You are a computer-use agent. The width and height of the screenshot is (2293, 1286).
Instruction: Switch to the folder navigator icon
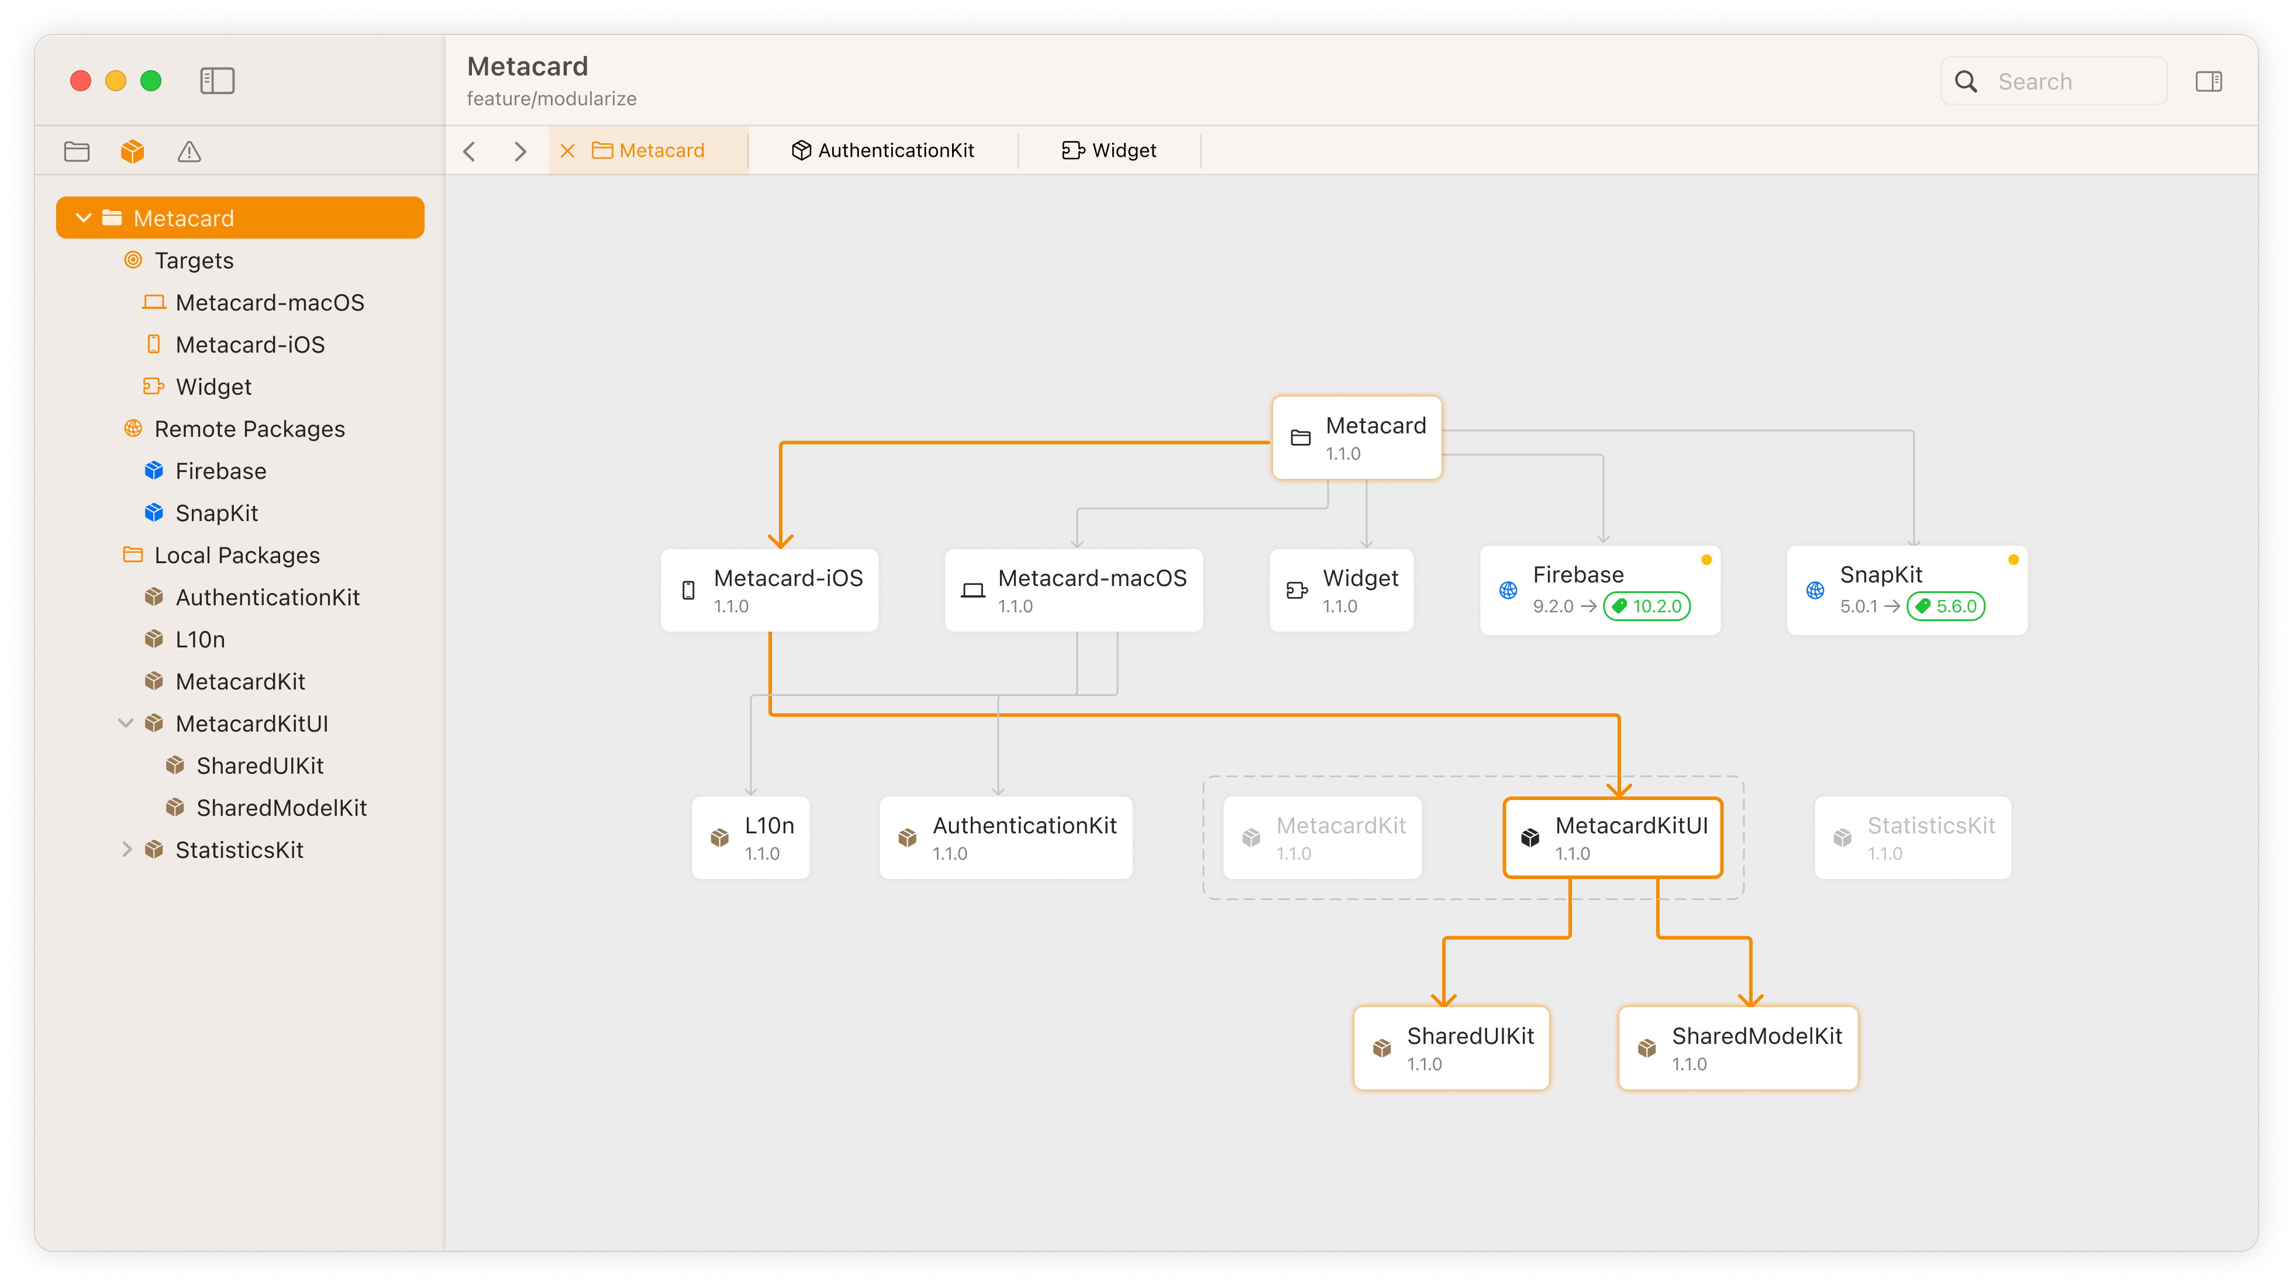pyautogui.click(x=77, y=151)
